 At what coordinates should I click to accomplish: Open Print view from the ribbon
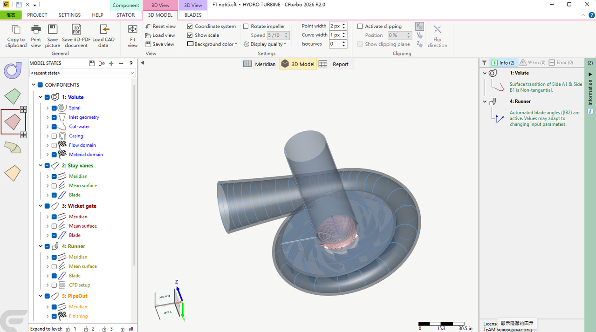36,36
